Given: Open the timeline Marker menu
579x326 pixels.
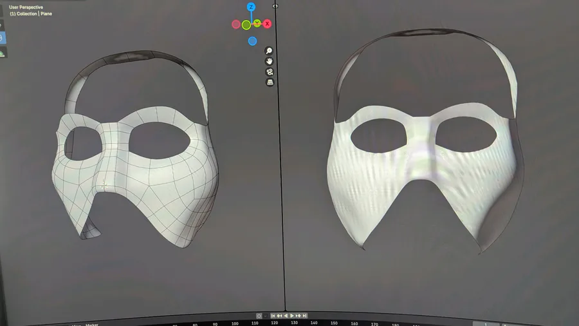Looking at the screenshot, I should click(92, 325).
